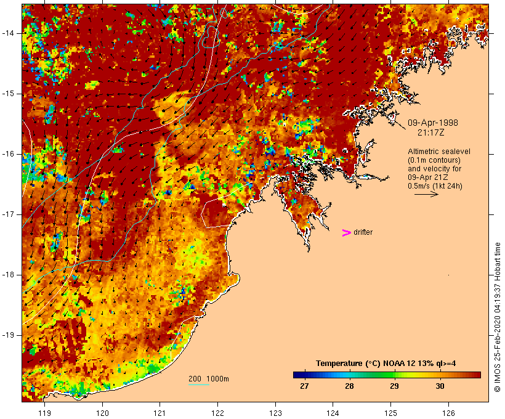
Task: Click the '(0.1m contours)' text line
Action: (434, 160)
